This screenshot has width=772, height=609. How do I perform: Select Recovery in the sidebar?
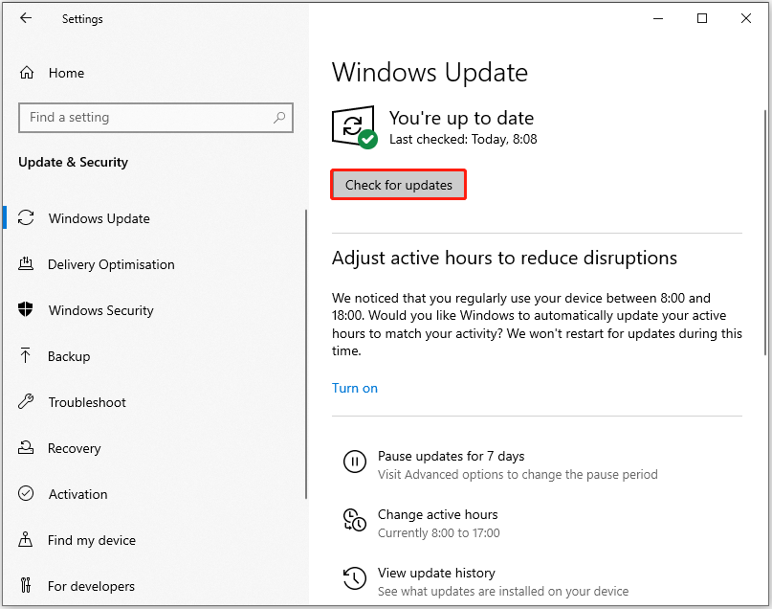(x=74, y=448)
